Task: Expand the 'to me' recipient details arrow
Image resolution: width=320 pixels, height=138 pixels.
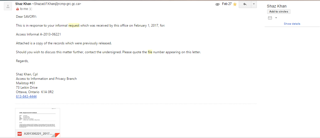Action: 31,9
